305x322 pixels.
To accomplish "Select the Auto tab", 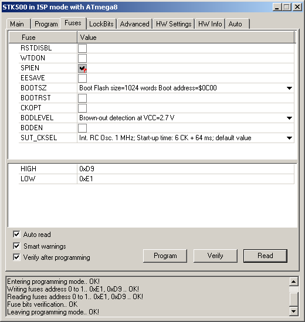I will [238, 24].
